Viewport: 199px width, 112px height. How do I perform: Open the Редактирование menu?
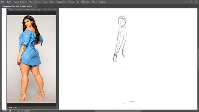tap(20, 2)
